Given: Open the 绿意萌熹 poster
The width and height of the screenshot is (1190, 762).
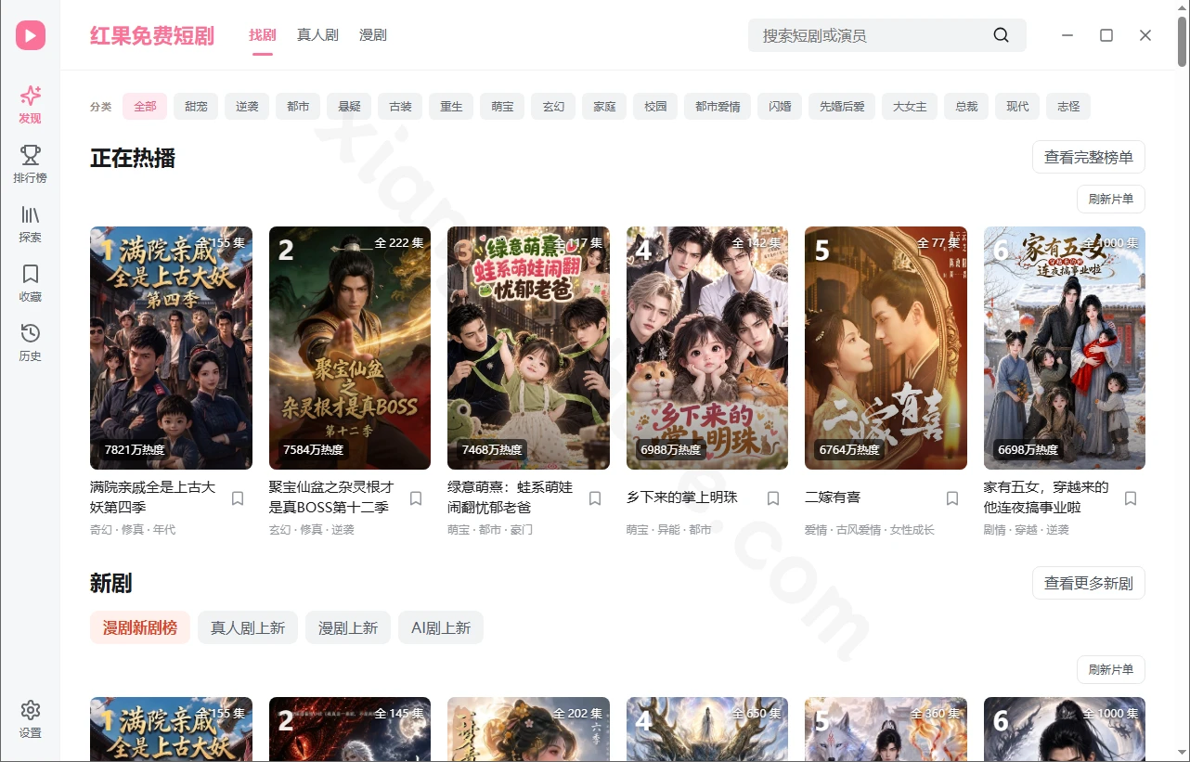Looking at the screenshot, I should 528,348.
